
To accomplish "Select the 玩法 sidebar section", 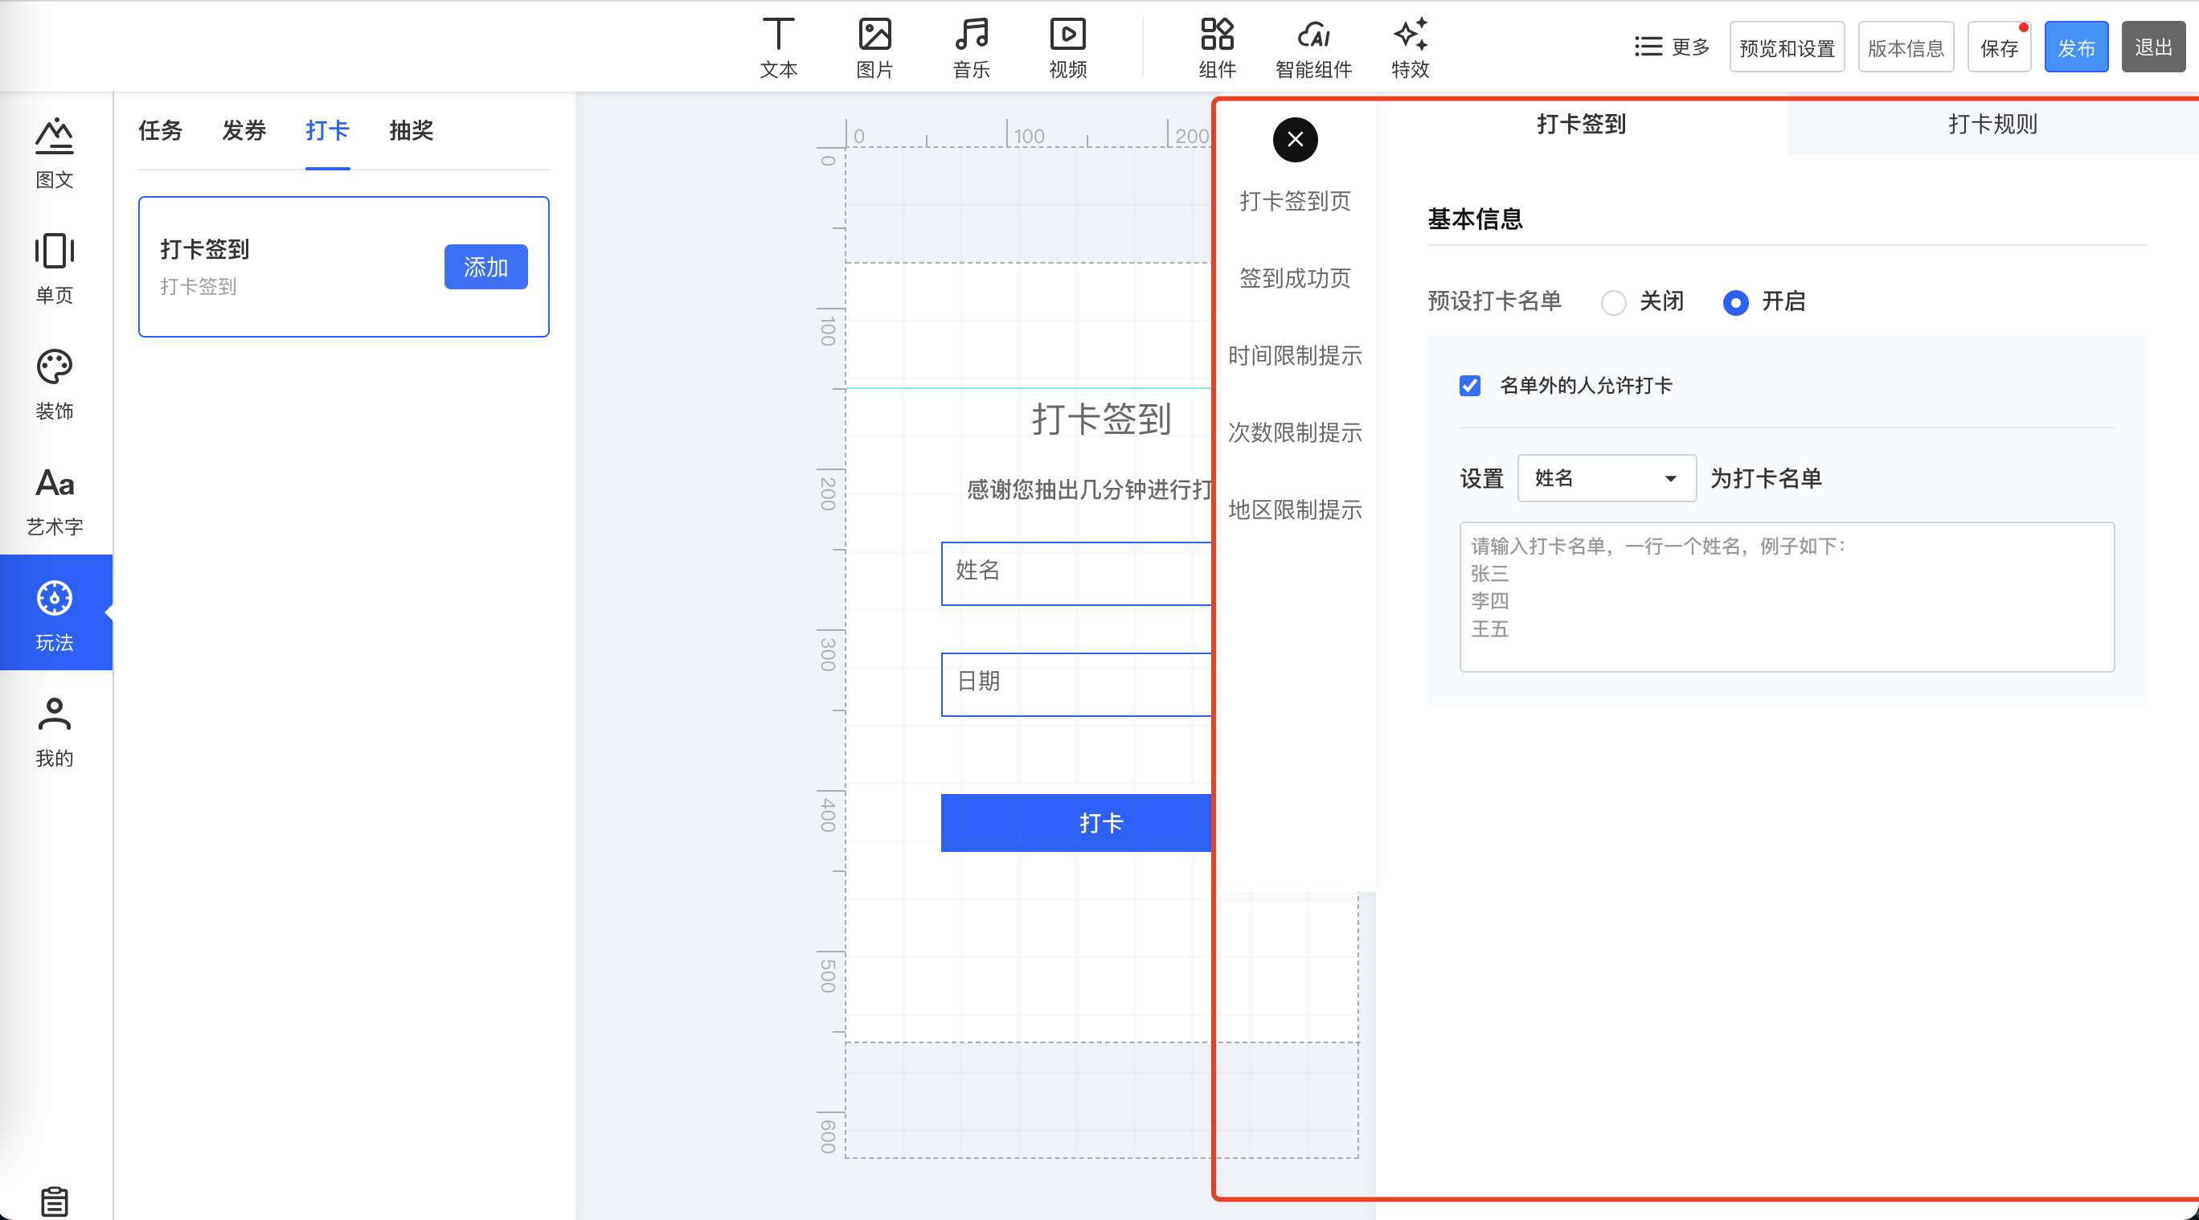I will (55, 612).
